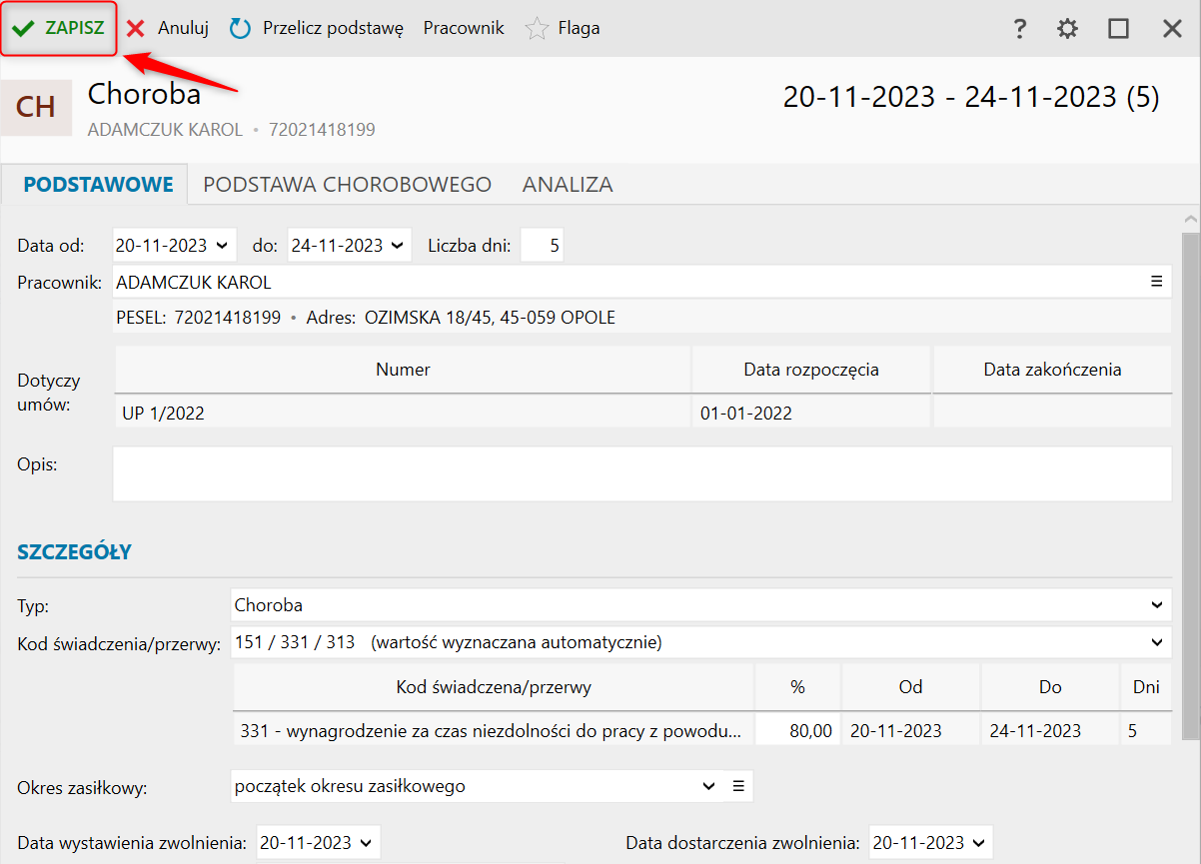Click the Data rozpoczęcia column header

(811, 369)
